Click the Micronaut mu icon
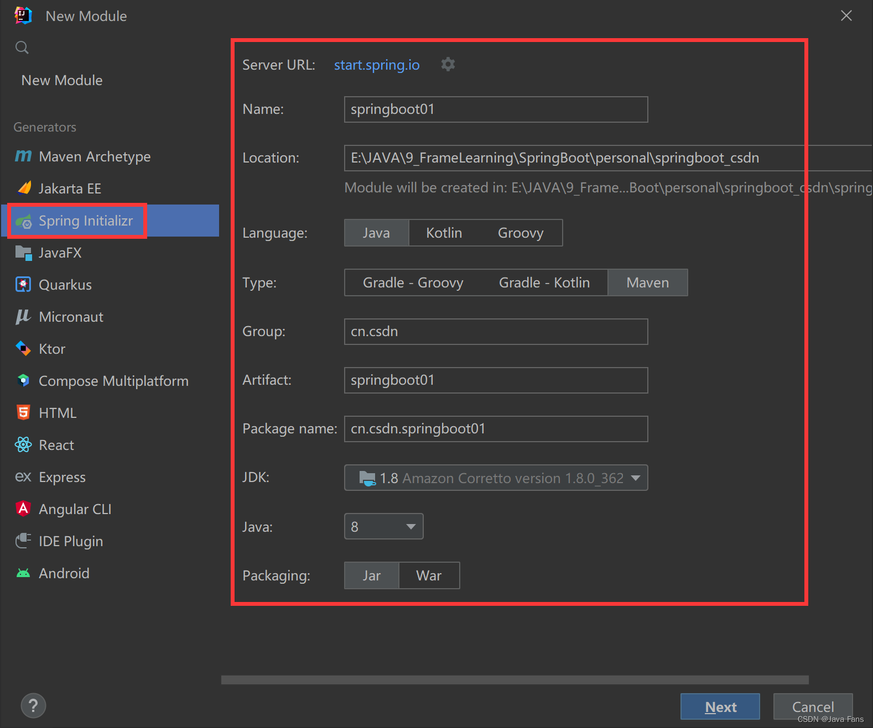873x728 pixels. (x=23, y=317)
